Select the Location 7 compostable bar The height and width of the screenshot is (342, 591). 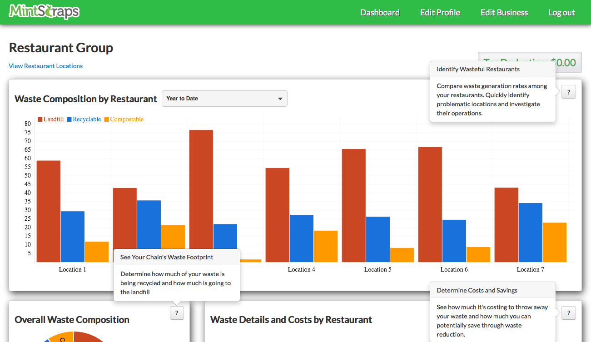click(555, 242)
